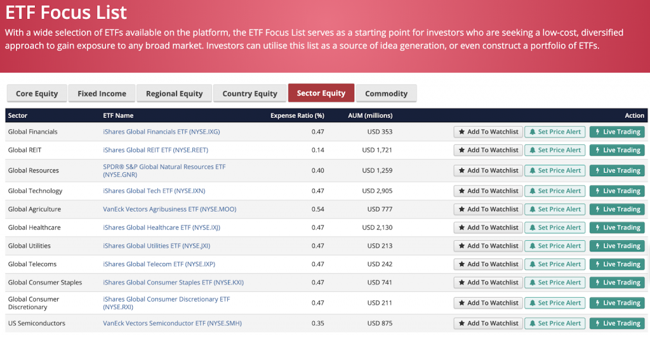Open iShares Global Financials ETF (NYSE.IXG) link
The image size is (650, 337).
click(x=162, y=132)
